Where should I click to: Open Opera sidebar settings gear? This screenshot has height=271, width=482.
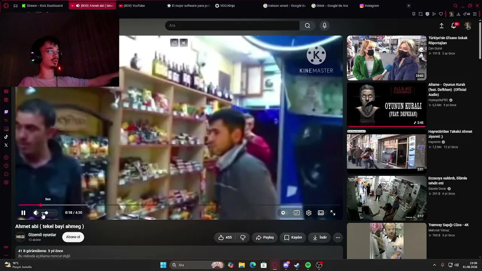pos(6,183)
